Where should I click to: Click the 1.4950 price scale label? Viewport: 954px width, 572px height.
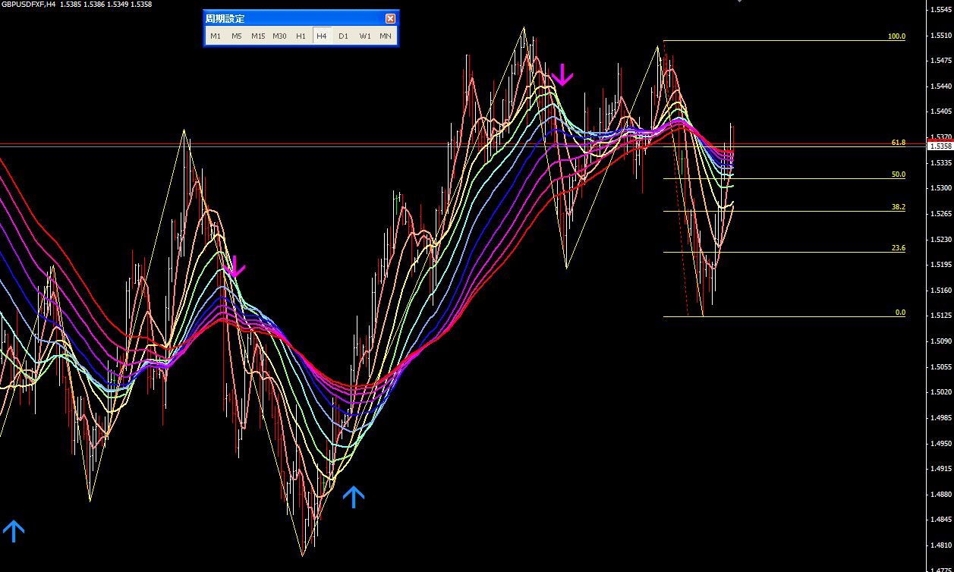pos(942,443)
